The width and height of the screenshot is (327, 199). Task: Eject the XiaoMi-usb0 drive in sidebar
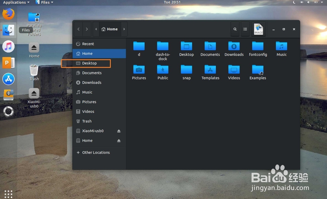(119, 131)
